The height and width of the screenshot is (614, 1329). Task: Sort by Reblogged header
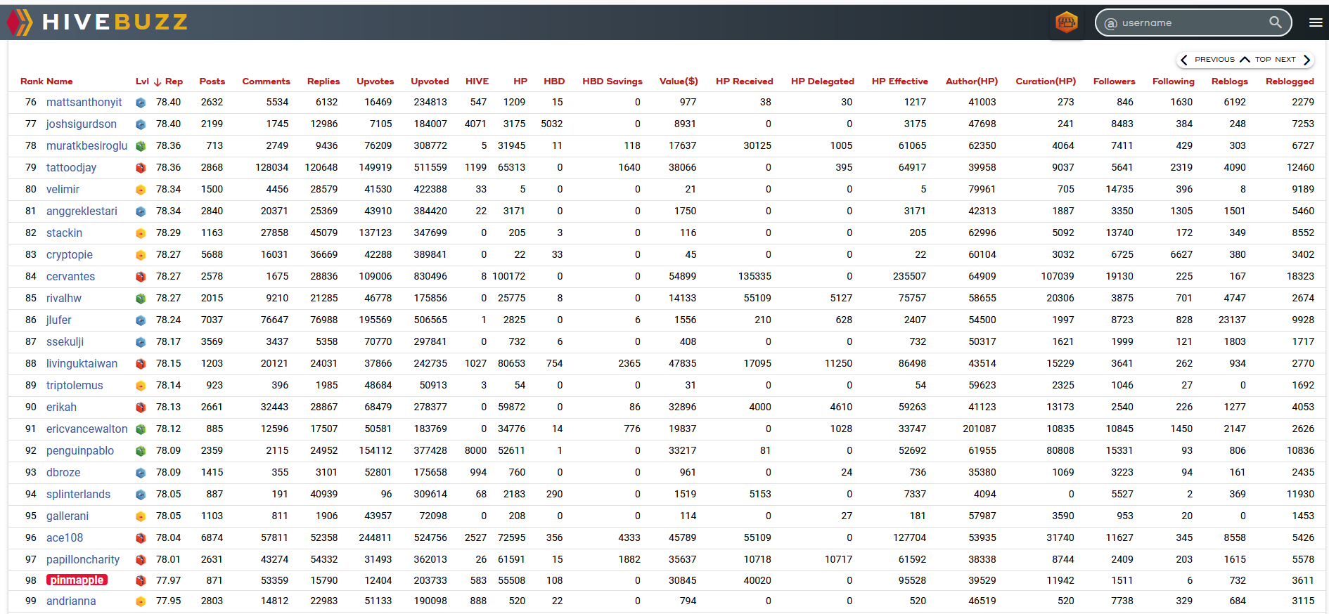pos(1290,81)
